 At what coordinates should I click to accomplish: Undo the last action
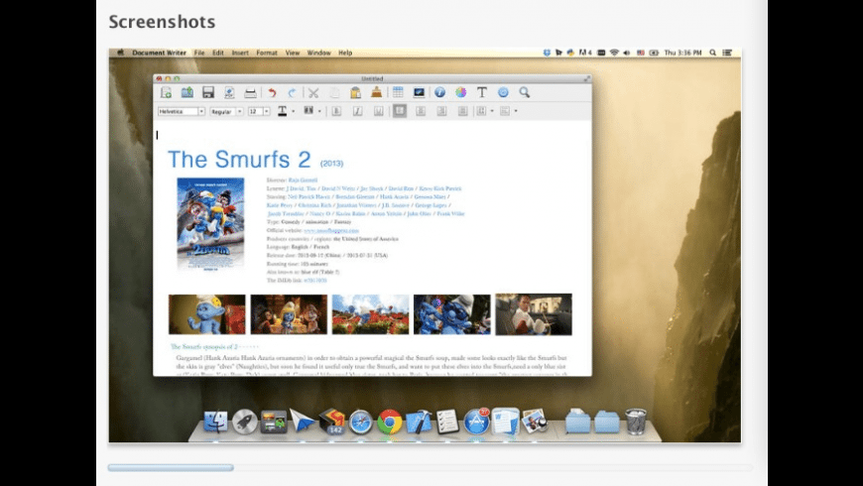[x=273, y=92]
